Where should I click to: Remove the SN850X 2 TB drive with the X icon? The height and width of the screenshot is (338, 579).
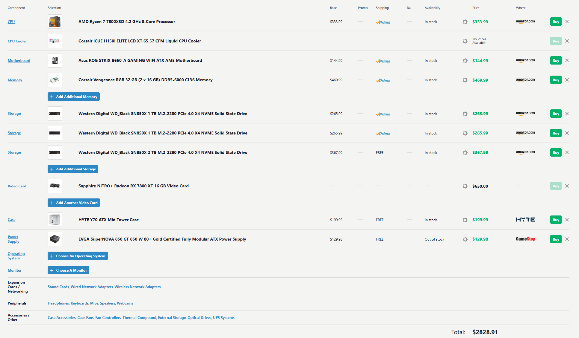click(567, 152)
